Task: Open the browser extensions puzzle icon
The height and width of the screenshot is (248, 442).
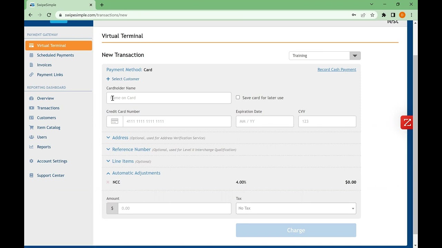Action: tap(384, 15)
